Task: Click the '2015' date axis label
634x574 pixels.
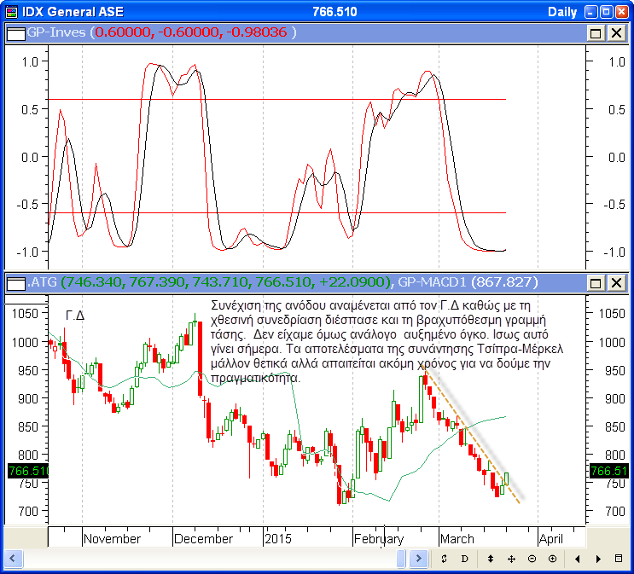Action: coord(278,539)
